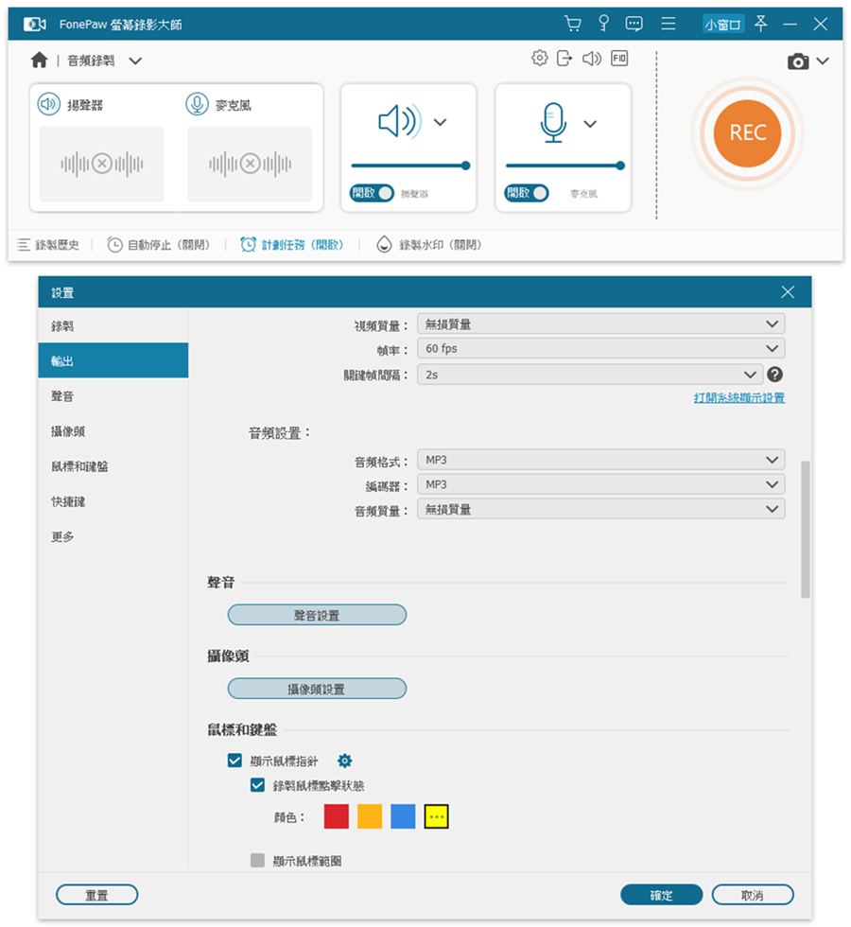Click the large speaker icon in system sound card
Viewport: 851px width, 927px height.
(399, 121)
